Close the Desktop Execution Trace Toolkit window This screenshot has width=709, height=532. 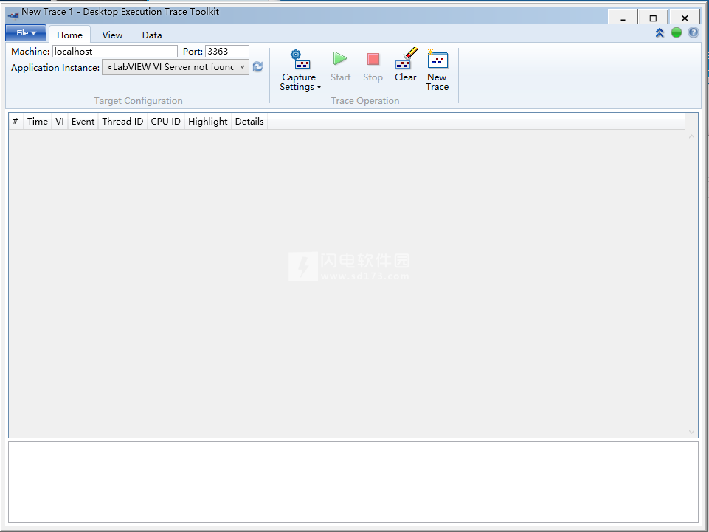tap(685, 18)
